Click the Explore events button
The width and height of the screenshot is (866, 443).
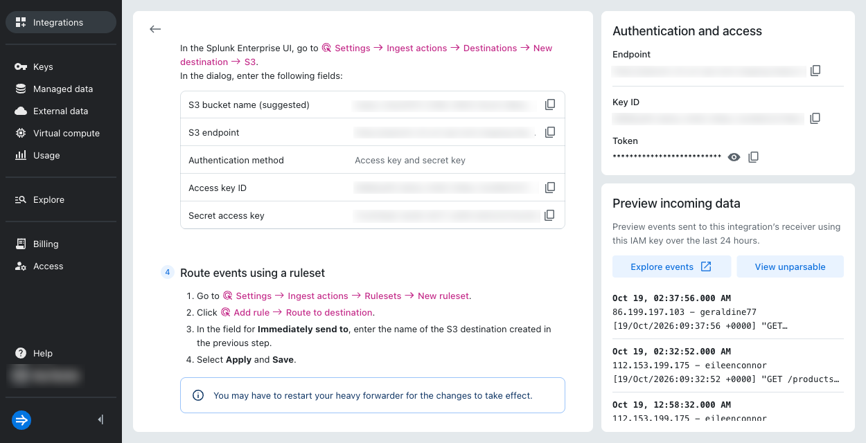pos(671,266)
